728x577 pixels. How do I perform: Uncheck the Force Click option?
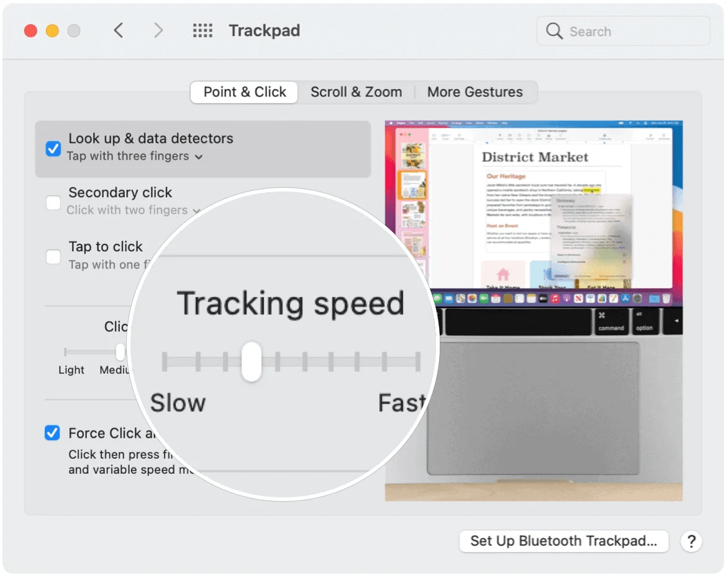tap(52, 433)
